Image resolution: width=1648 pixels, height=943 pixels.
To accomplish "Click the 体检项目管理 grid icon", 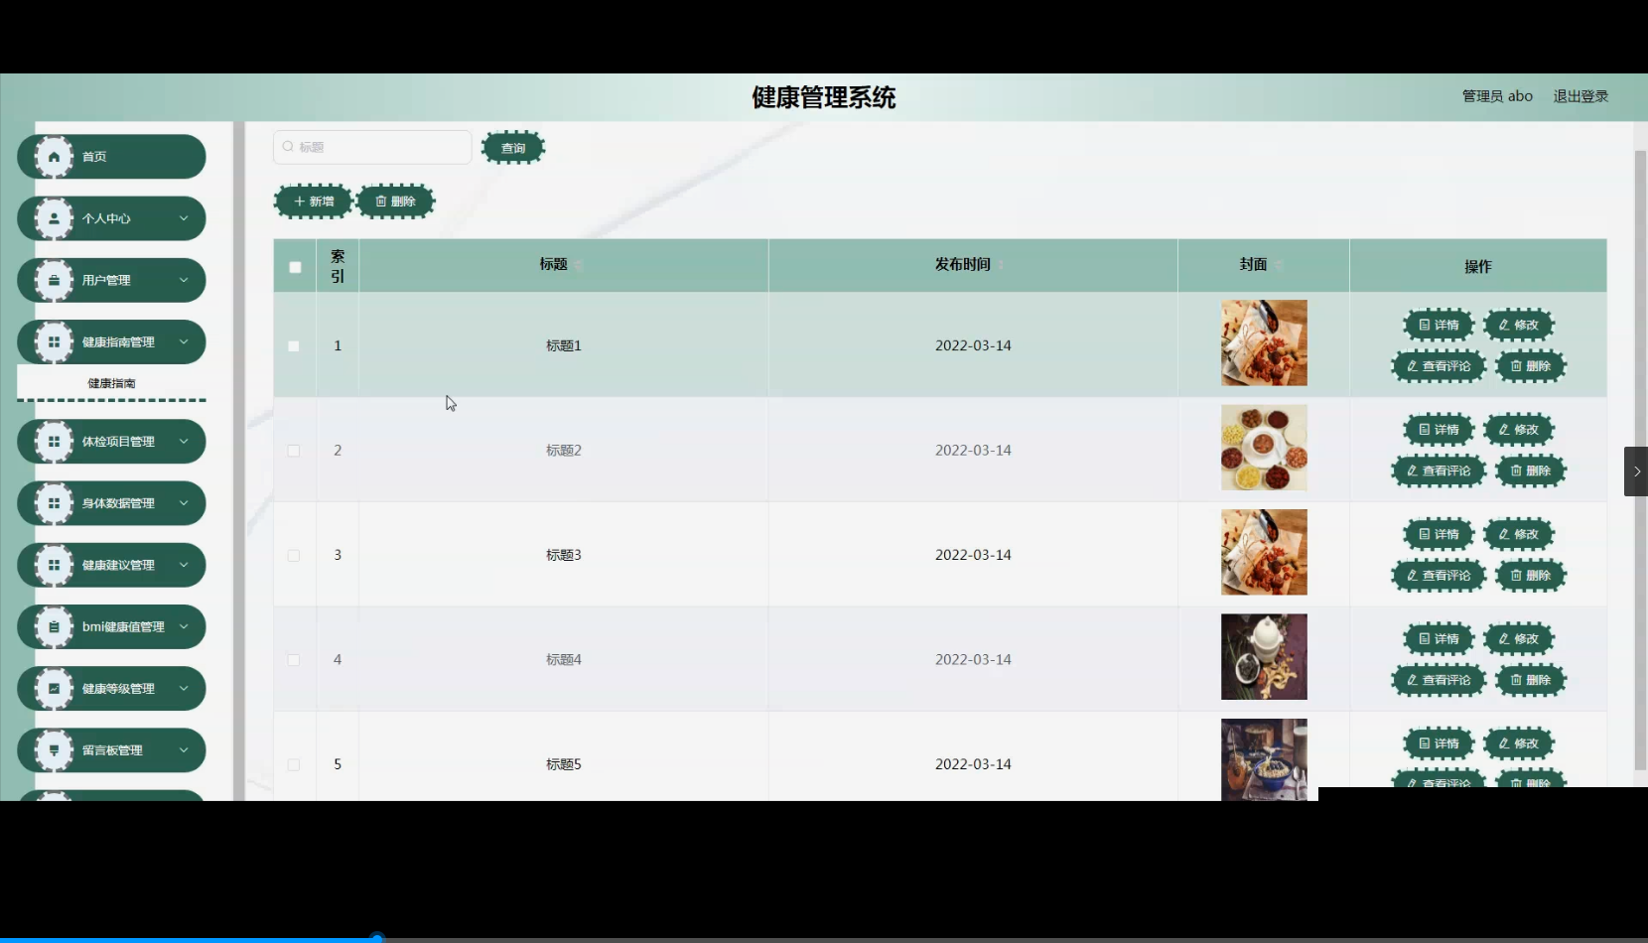I will (x=55, y=442).
